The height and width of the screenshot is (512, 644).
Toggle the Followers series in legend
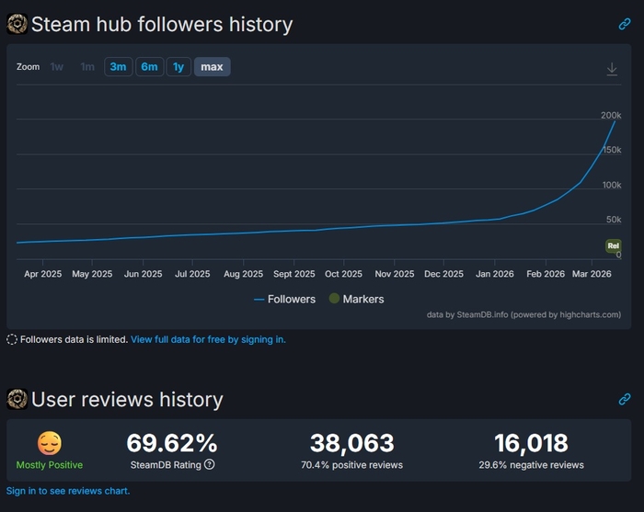(x=284, y=299)
